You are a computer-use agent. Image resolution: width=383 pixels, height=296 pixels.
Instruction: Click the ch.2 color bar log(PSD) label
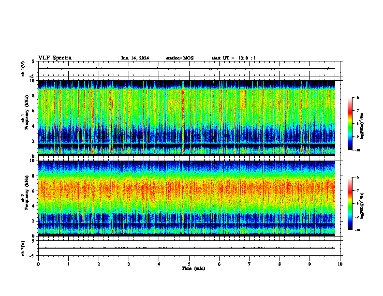click(362, 206)
